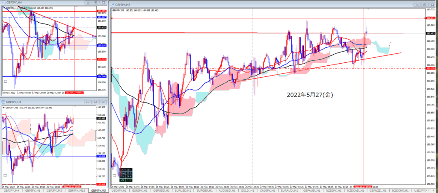Toggle the checkbox in the H1 chart
The image size is (438, 193).
(6, 175)
